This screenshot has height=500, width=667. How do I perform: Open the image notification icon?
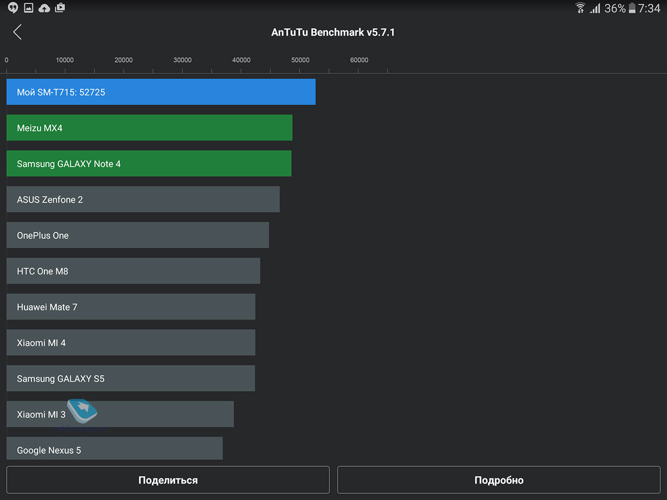pos(29,8)
